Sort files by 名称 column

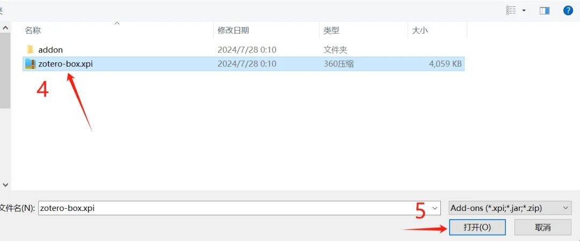33,30
